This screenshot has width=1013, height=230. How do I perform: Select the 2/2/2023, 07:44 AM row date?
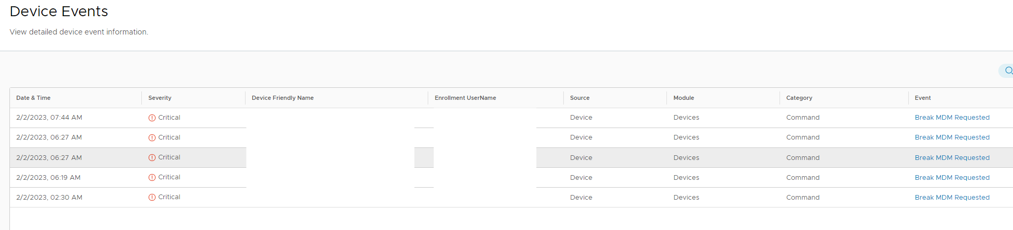[x=49, y=118]
